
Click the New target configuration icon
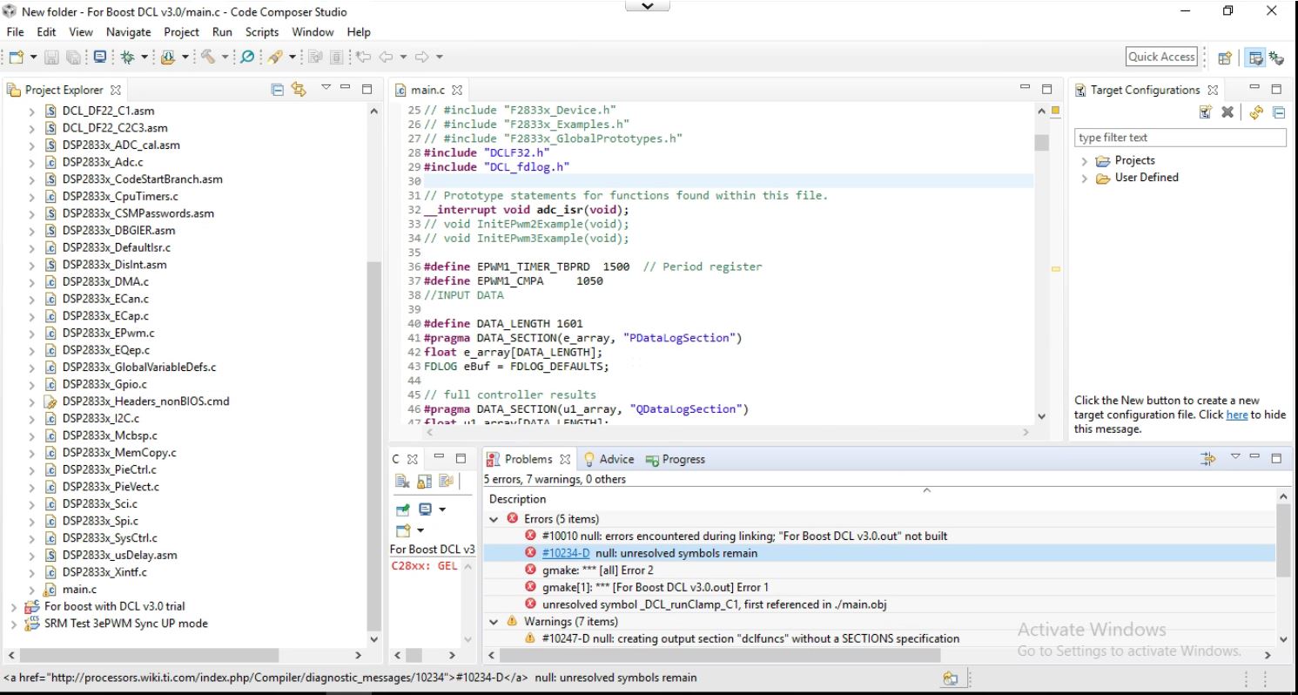pyautogui.click(x=1206, y=112)
